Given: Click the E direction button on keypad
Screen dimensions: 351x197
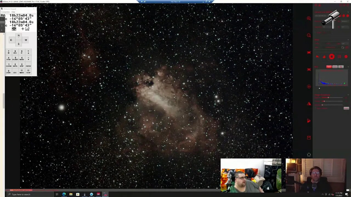Looking at the screenshot, I should pyautogui.click(x=11, y=40).
